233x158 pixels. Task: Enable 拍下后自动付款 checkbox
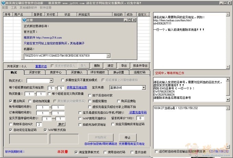pos(90,96)
